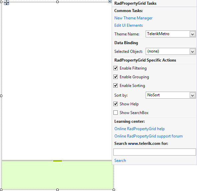Click the telerik.com search input field
197x191 pixels.
155,152
